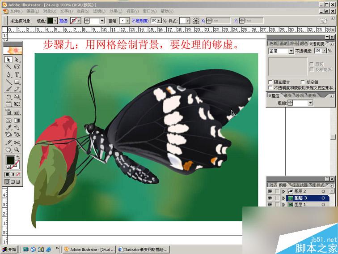
Task: Choose the Line Segment tool
Action: point(8,82)
